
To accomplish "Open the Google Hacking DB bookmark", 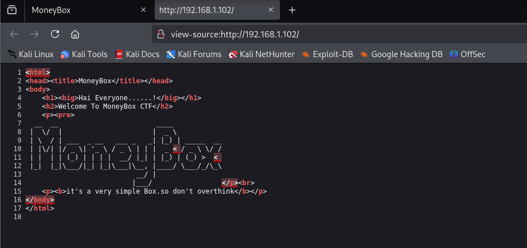I will coord(401,54).
